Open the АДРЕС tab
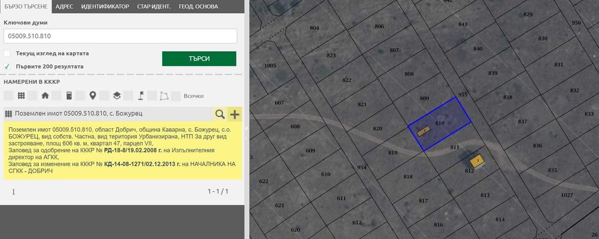 coord(64,7)
